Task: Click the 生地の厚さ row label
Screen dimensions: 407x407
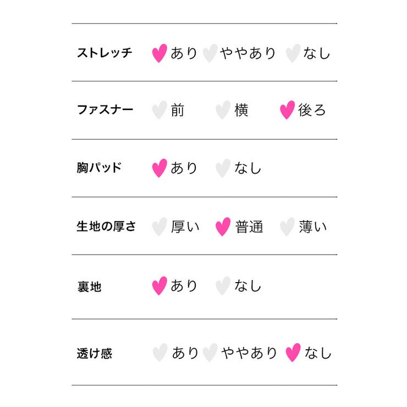Action: click(x=106, y=226)
